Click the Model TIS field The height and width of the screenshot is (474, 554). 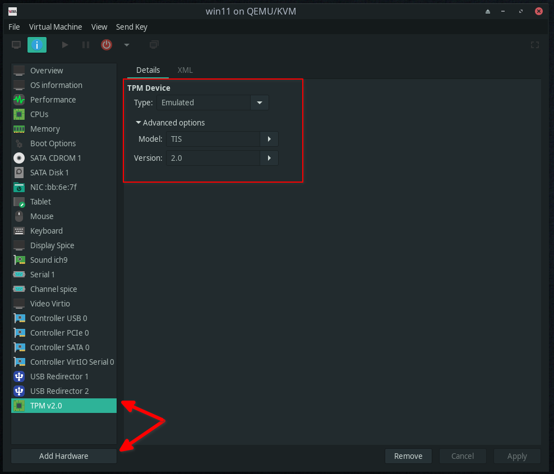point(213,139)
